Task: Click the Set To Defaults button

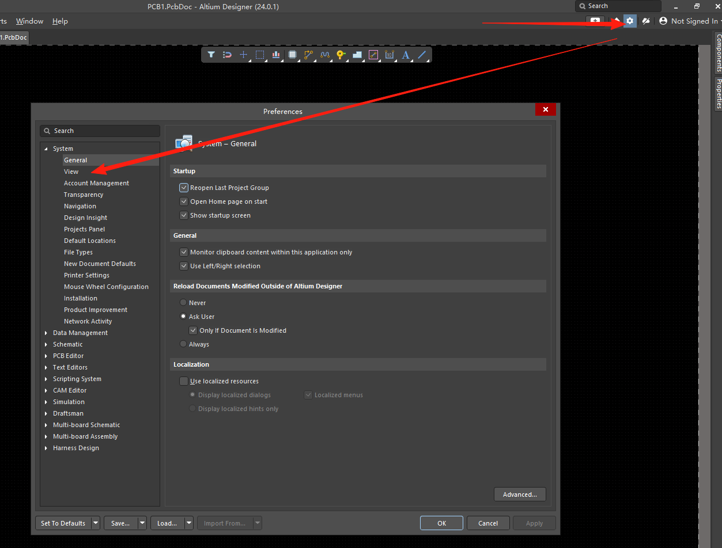Action: tap(63, 523)
